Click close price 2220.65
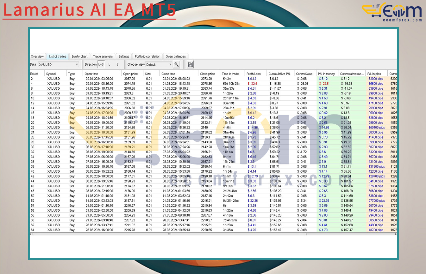The height and width of the screenshot is (274, 426). click(206, 230)
